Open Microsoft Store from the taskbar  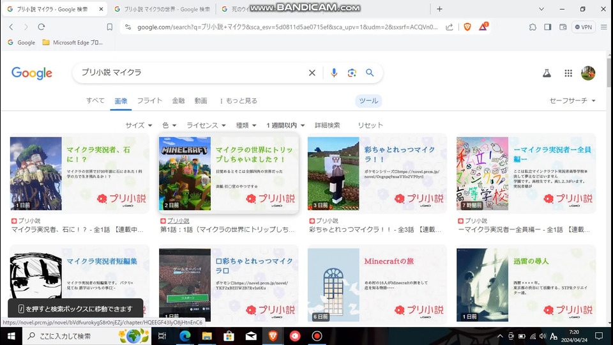pos(229,336)
